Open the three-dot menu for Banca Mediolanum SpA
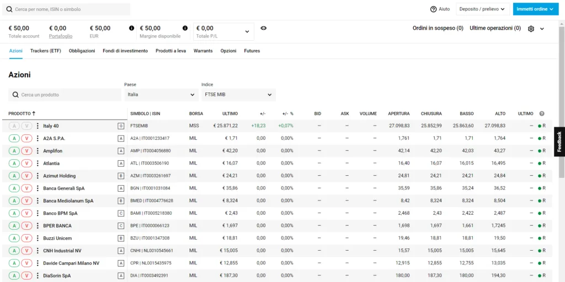Viewport: 565px width, 282px height. coord(38,200)
